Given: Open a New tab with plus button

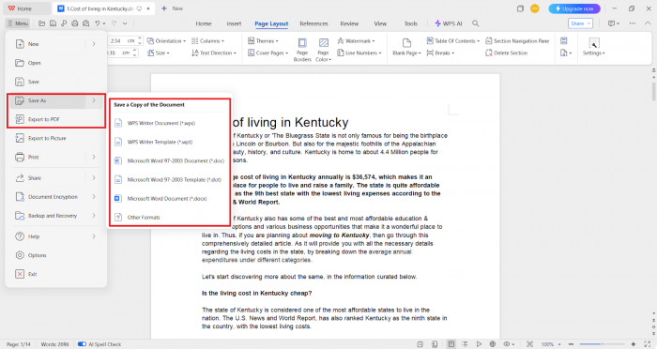Looking at the screenshot, I should click(x=172, y=8).
